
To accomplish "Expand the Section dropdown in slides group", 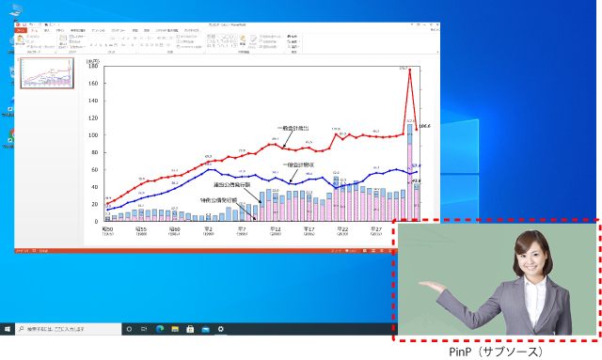I will coord(77,47).
